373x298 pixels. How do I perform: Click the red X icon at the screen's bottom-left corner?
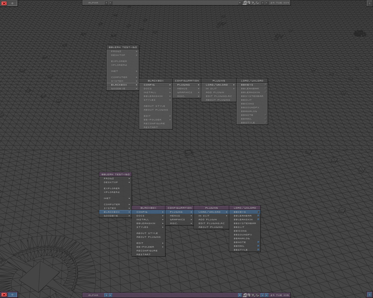tap(4, 295)
